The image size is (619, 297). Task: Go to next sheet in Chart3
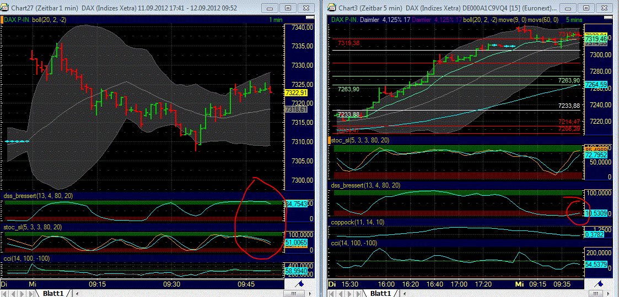[349, 294]
